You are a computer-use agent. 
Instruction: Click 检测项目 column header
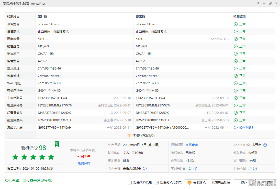13,17
